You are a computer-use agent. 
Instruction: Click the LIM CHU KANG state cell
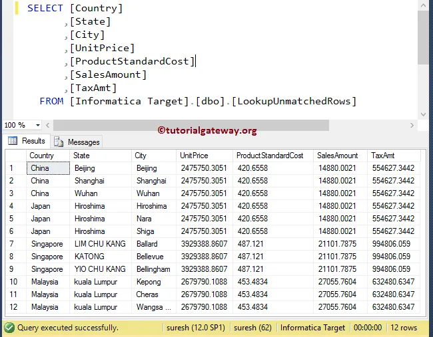coord(101,244)
